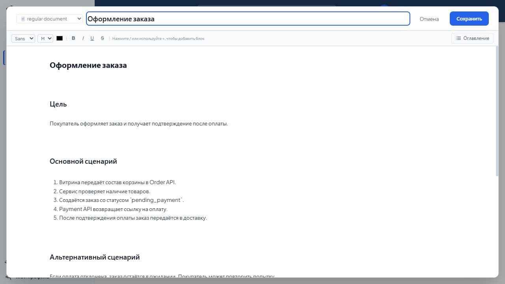
Task: Open the M font size dropdown
Action: pos(45,38)
